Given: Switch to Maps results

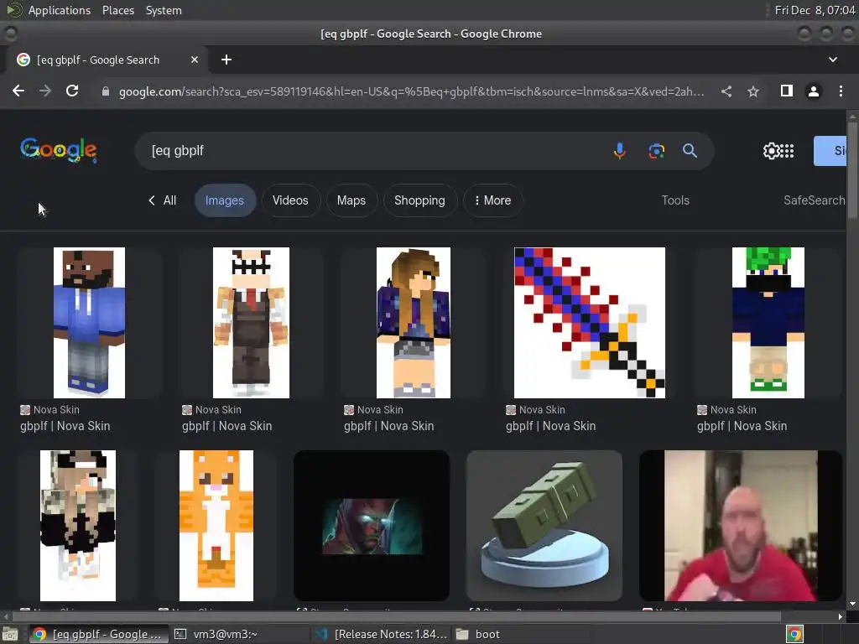Looking at the screenshot, I should point(351,200).
